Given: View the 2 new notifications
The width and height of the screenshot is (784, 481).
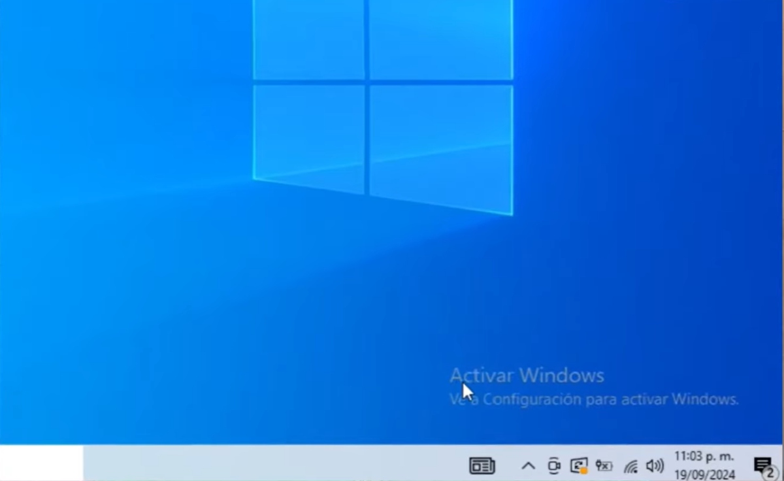Looking at the screenshot, I should pos(763,466).
